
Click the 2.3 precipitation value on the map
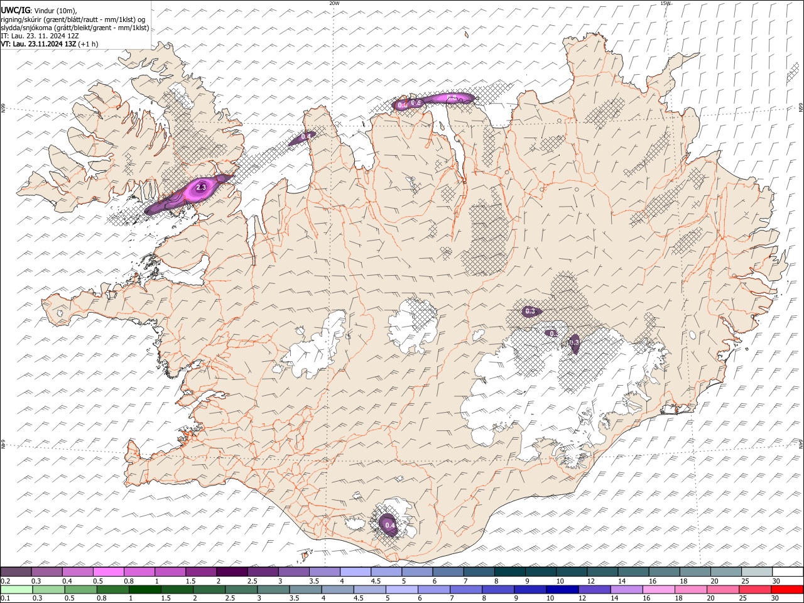(x=201, y=187)
